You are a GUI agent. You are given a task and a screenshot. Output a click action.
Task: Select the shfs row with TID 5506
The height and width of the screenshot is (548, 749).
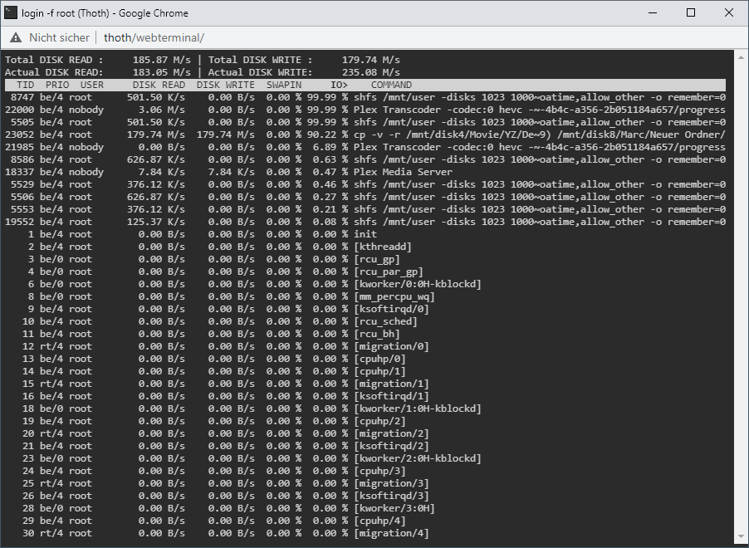tap(365, 197)
